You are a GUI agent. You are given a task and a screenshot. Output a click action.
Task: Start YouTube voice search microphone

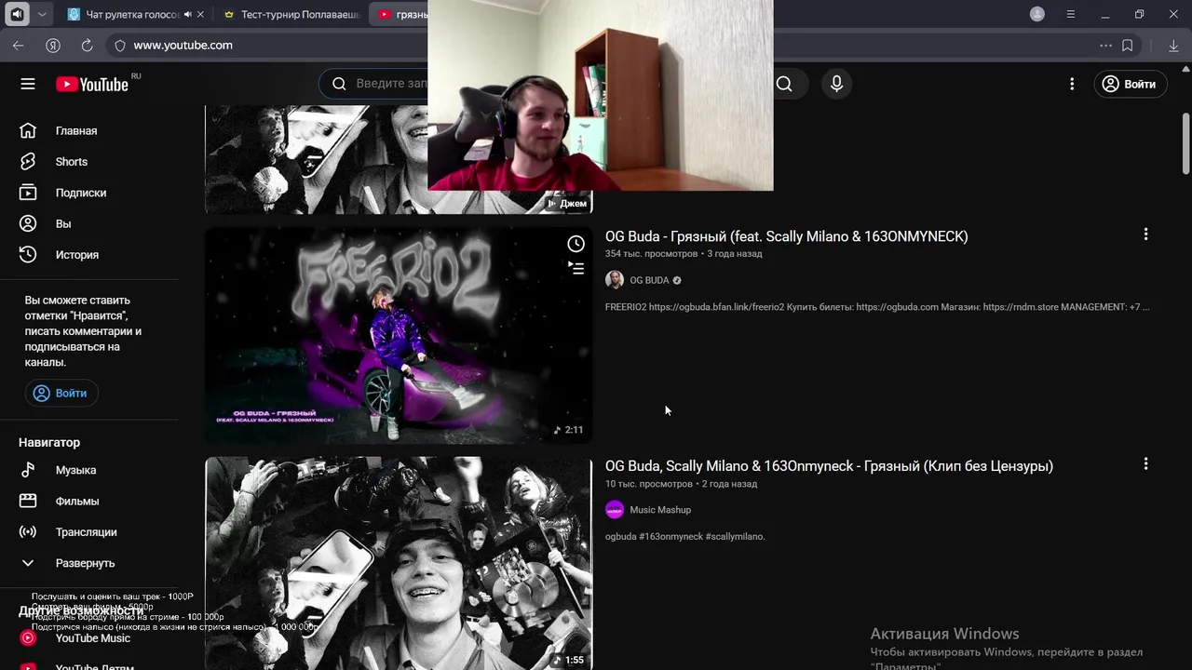[x=836, y=84]
